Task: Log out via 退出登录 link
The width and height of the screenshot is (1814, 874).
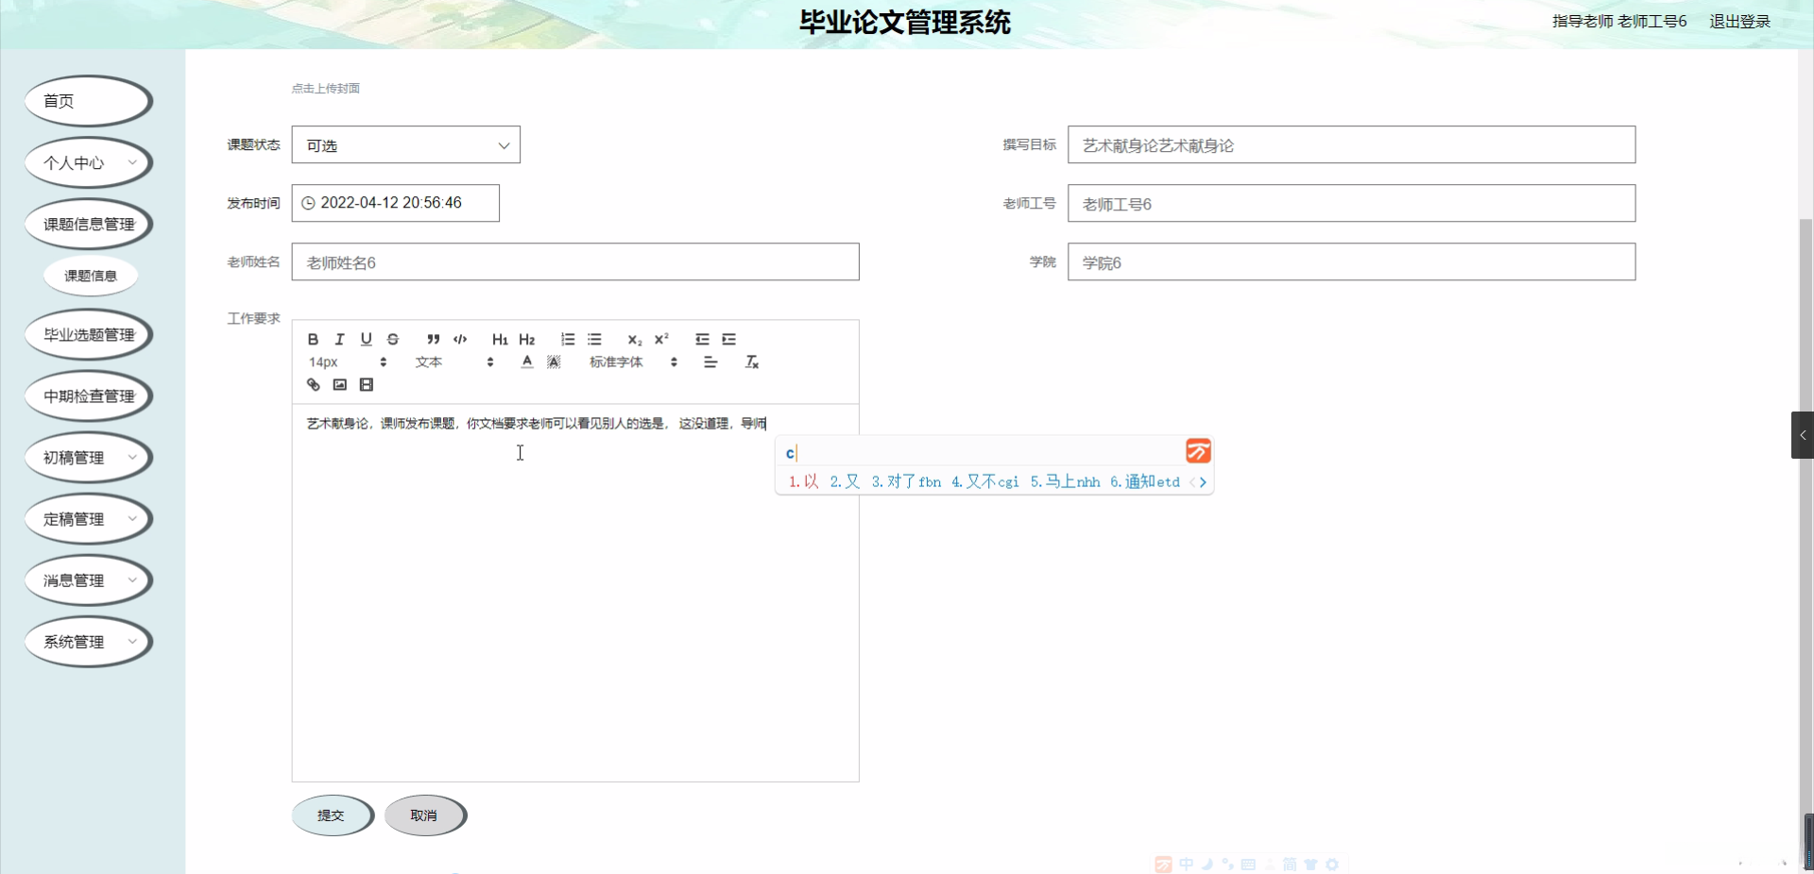Action: point(1740,22)
